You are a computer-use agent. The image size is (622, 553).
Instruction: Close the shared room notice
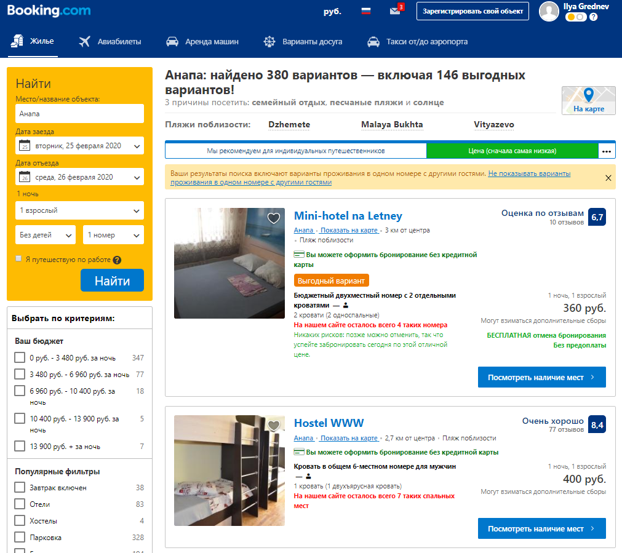[x=608, y=178]
